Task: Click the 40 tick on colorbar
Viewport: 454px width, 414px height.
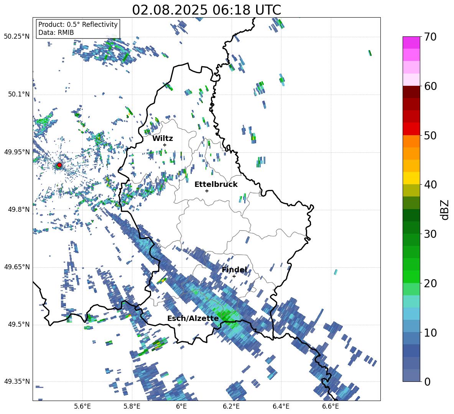Action: tap(430, 185)
